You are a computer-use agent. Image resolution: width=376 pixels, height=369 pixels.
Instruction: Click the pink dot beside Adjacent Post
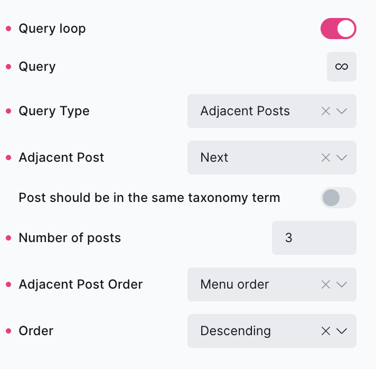pos(8,158)
